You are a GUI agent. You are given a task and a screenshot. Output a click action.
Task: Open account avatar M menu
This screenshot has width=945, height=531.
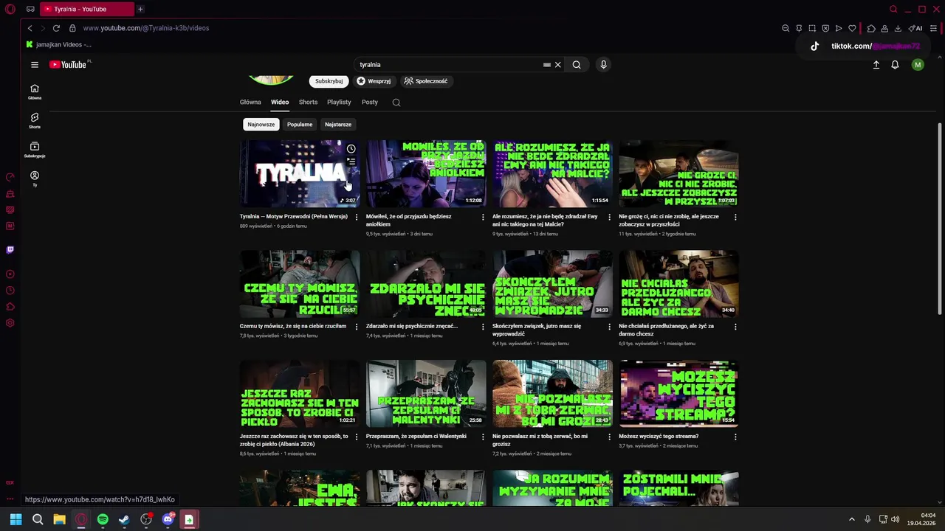click(x=918, y=65)
